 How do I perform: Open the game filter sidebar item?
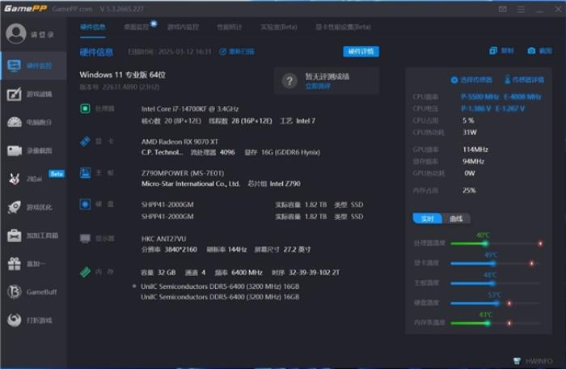[30, 95]
